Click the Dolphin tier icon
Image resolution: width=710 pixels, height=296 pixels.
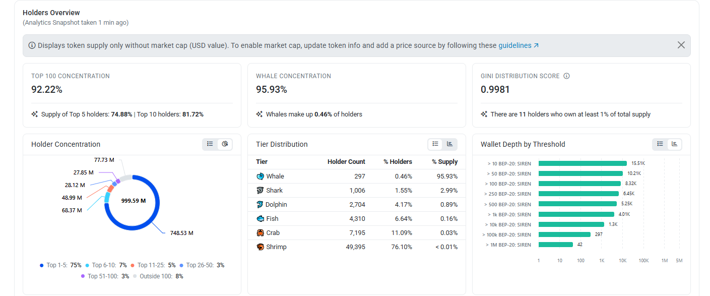260,205
